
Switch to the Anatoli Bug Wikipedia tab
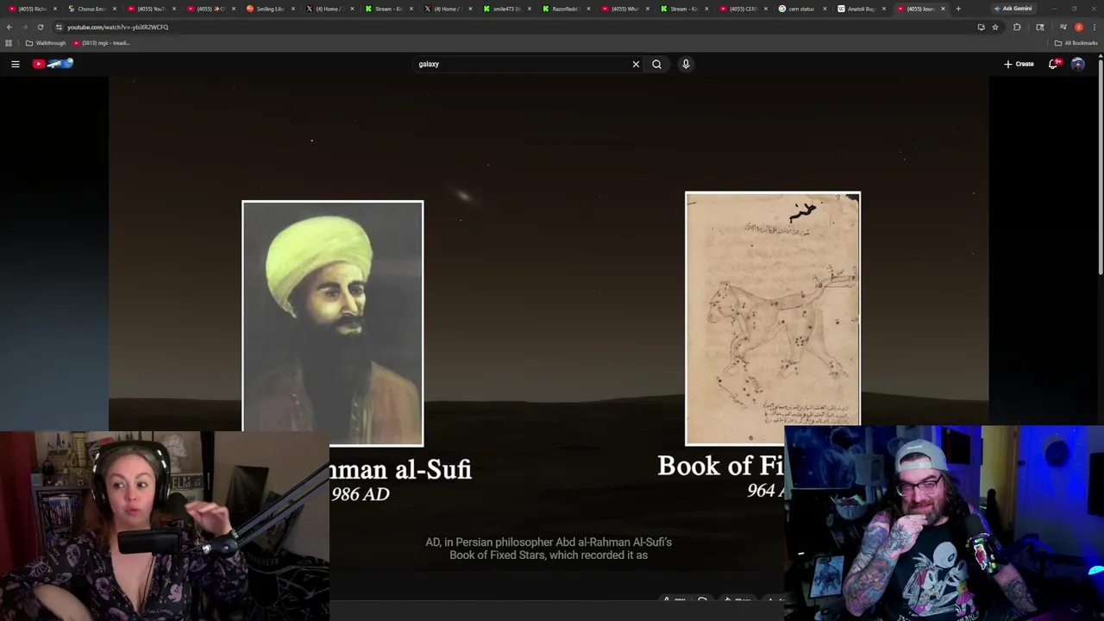coord(861,9)
